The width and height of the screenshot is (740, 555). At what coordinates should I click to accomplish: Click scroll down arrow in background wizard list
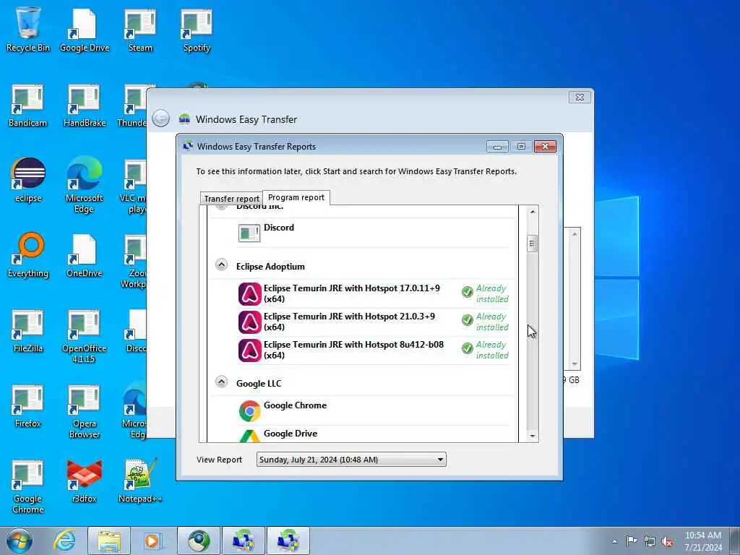tap(575, 364)
